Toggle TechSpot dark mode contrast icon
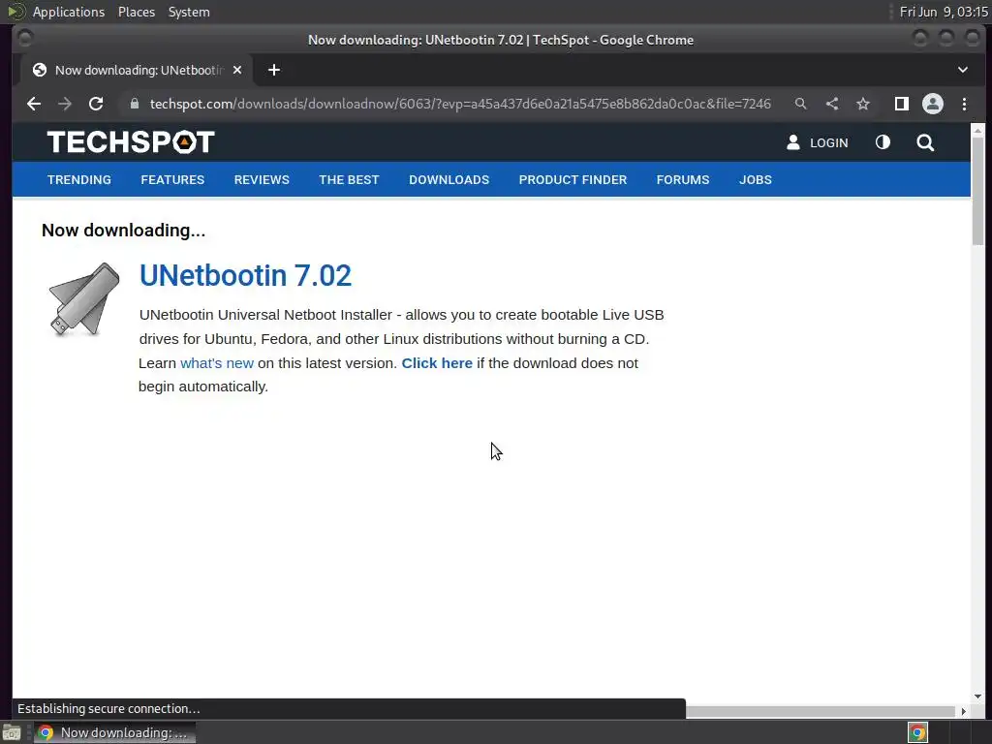This screenshot has width=992, height=744. [883, 142]
